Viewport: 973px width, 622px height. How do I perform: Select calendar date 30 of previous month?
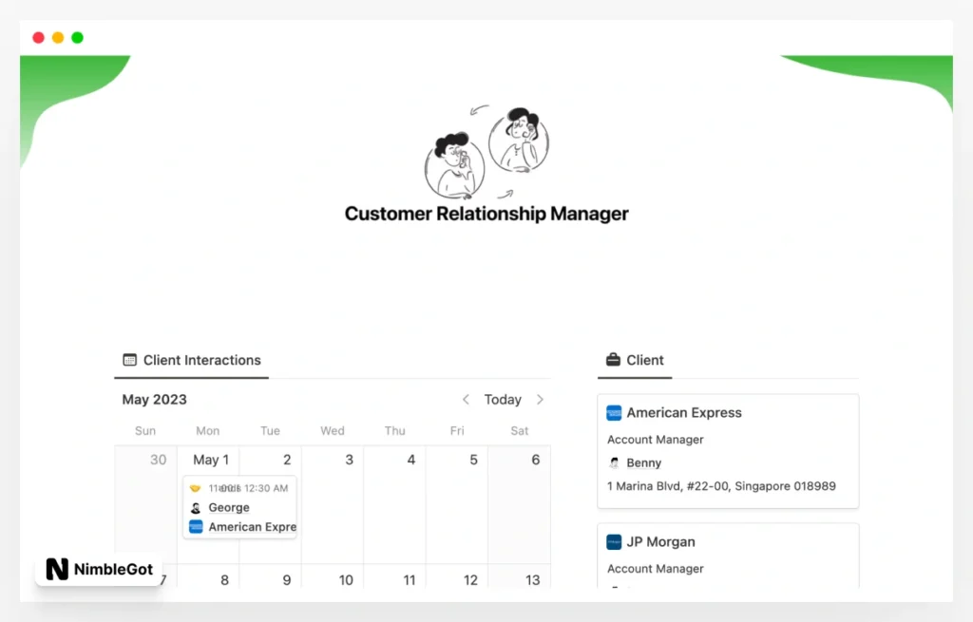[x=159, y=460]
